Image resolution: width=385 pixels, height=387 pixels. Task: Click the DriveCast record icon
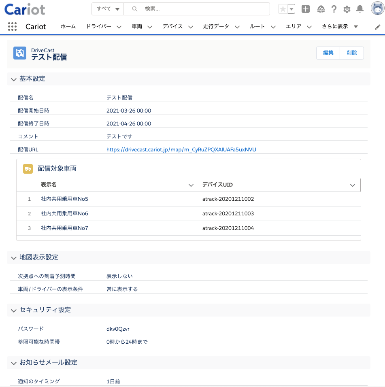(x=20, y=53)
